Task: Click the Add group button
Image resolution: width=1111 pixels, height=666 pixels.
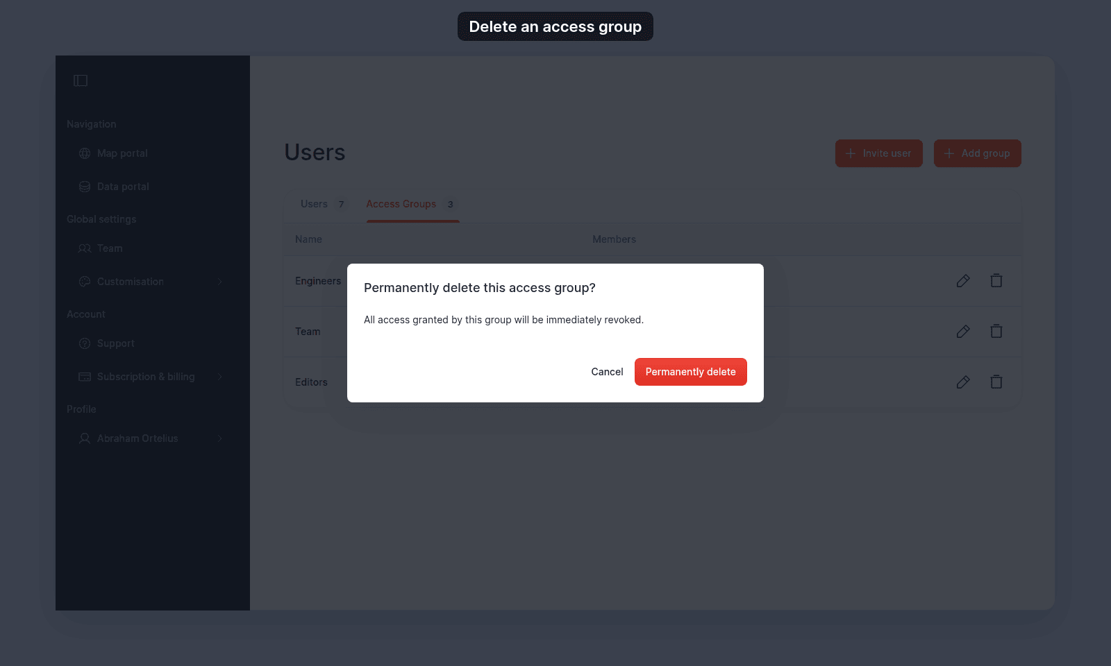Action: 978,153
